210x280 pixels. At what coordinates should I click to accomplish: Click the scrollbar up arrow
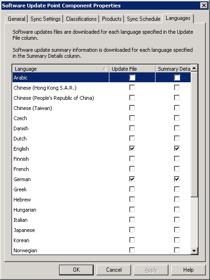point(194,68)
